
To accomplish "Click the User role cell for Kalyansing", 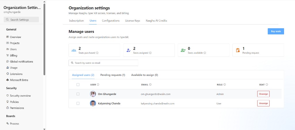I will tap(219, 103).
